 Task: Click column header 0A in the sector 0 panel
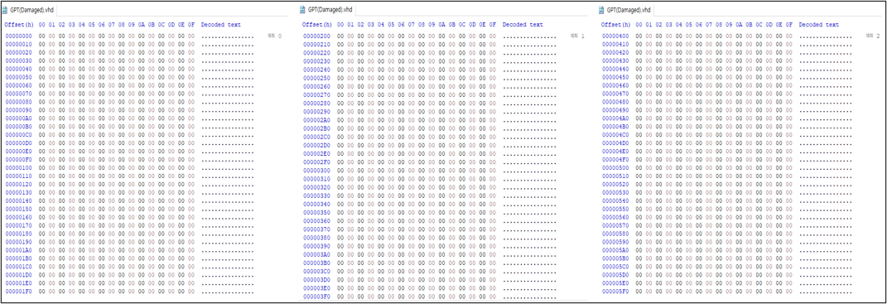142,25
